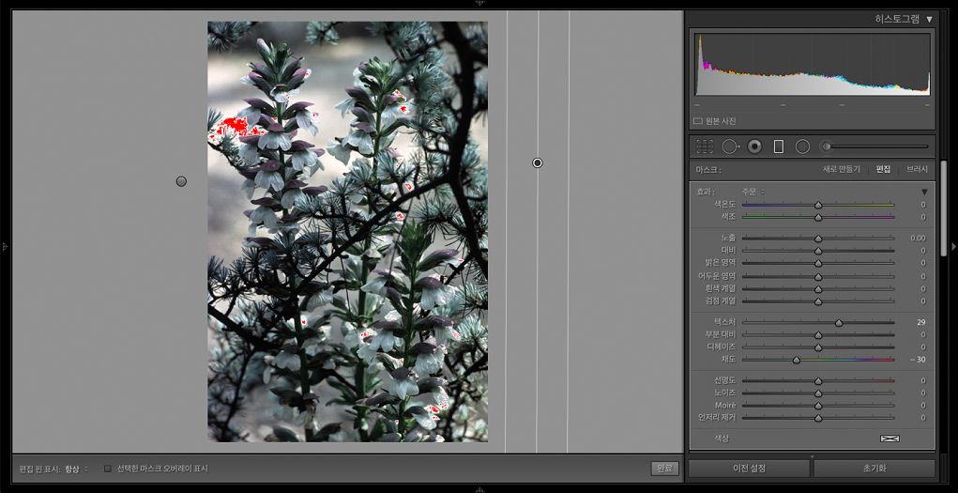Click the 효과 label
This screenshot has height=493, width=958.
click(x=706, y=192)
